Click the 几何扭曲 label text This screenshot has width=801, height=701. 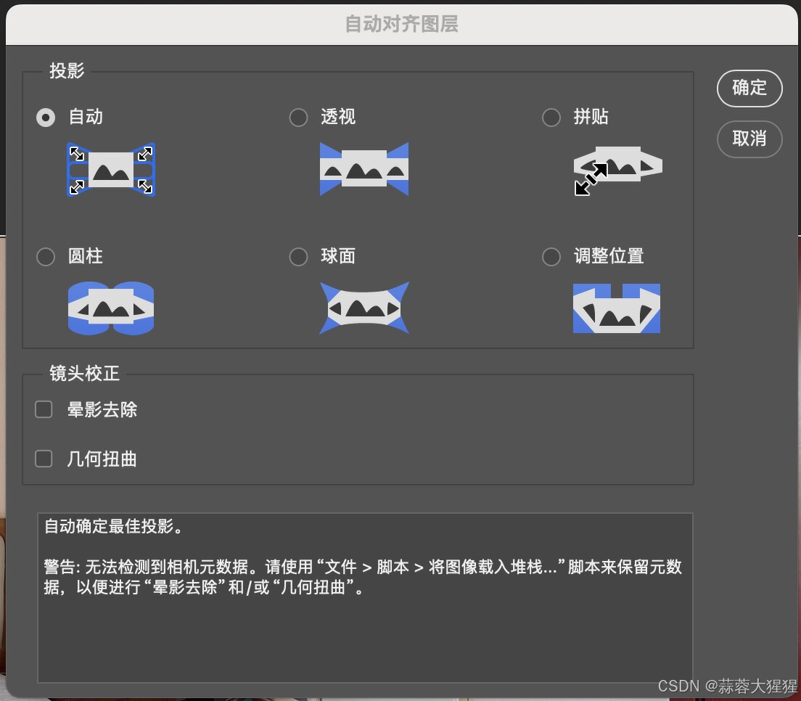[x=102, y=459]
